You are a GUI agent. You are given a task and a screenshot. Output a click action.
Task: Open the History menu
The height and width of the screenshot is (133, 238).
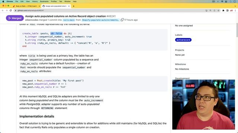[35, 1]
